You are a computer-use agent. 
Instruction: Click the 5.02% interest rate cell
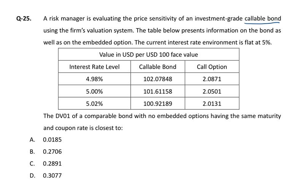(x=94, y=104)
